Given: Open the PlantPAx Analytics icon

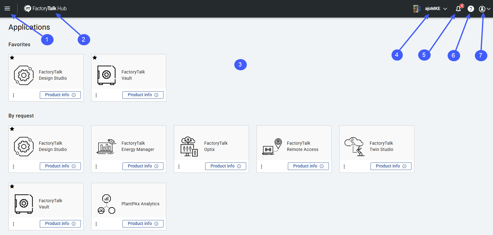Looking at the screenshot, I should point(106,204).
